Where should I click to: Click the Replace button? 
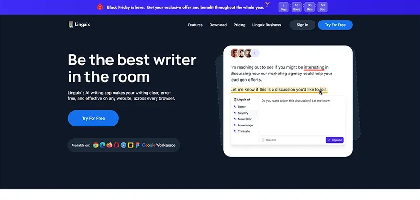click(335, 140)
